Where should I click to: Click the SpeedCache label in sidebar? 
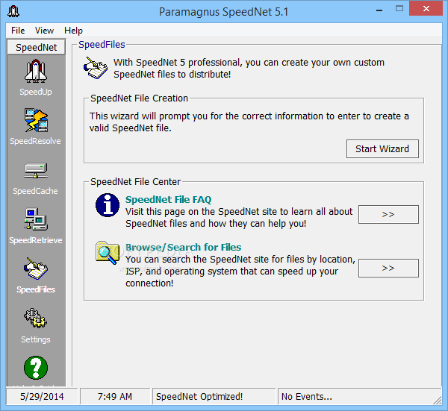[x=35, y=191]
